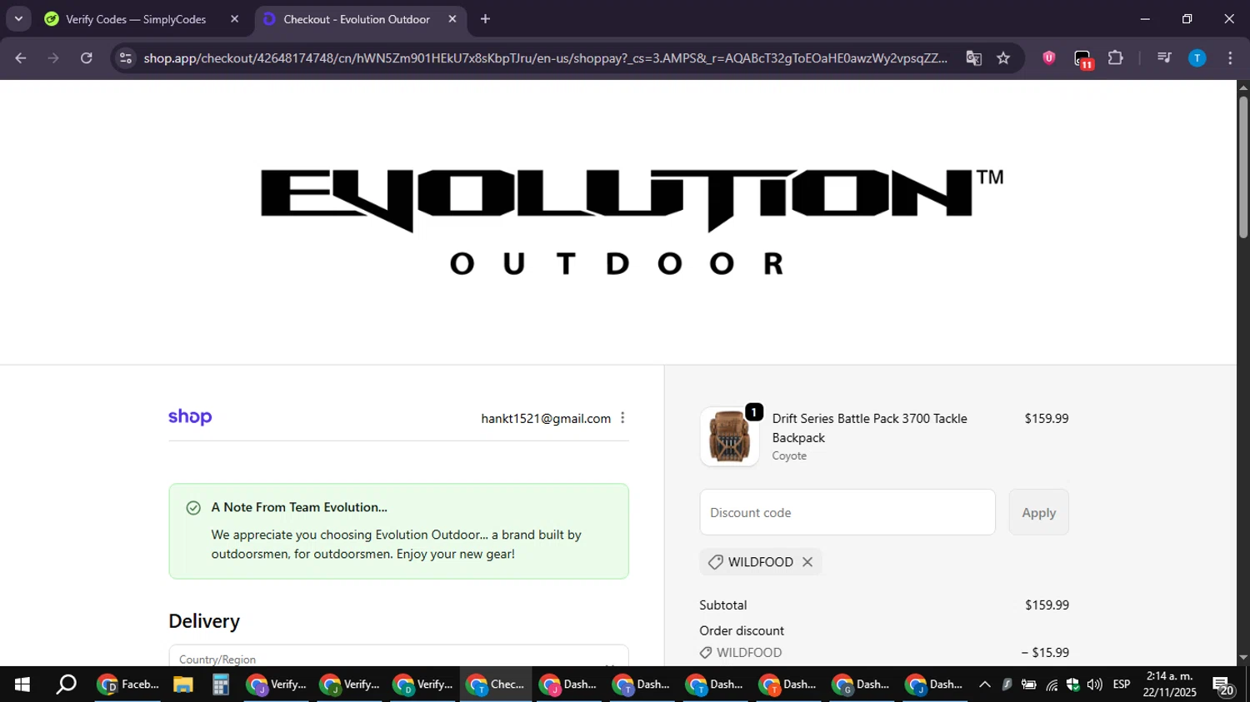Open the media controls icon

(1164, 58)
